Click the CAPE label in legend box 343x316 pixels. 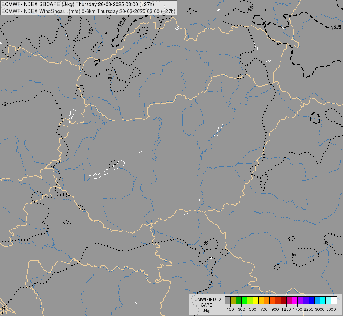(206, 305)
